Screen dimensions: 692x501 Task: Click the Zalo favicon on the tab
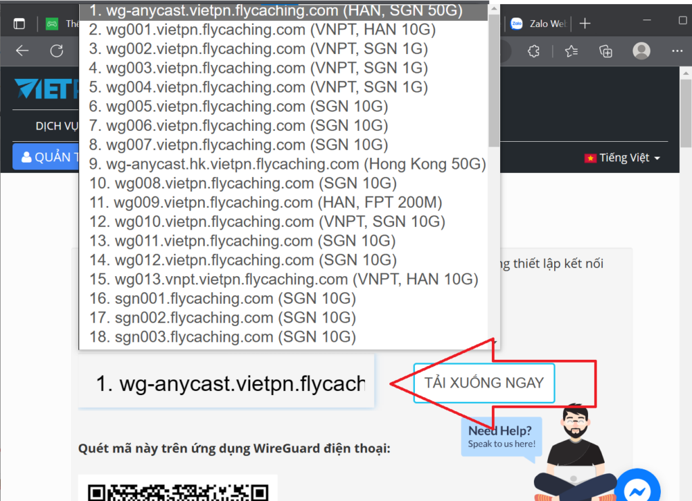tap(516, 24)
